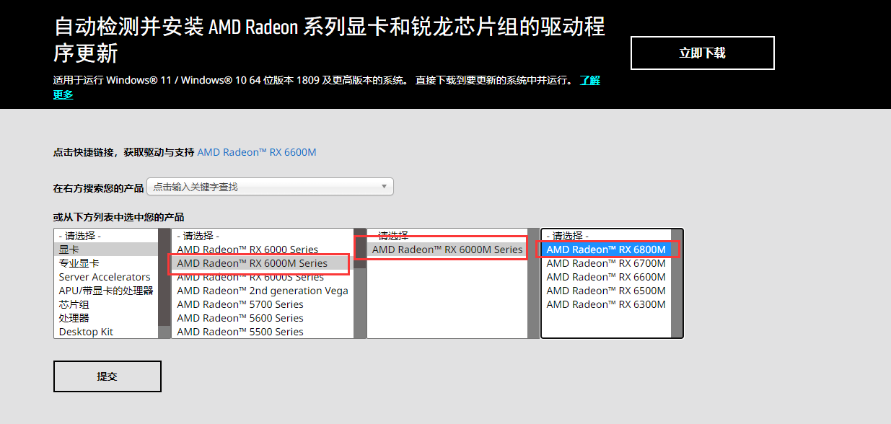Viewport: 891px width, 424px height.
Task: Select AMD Radeon RX 6000M Series in third list
Action: pos(447,249)
